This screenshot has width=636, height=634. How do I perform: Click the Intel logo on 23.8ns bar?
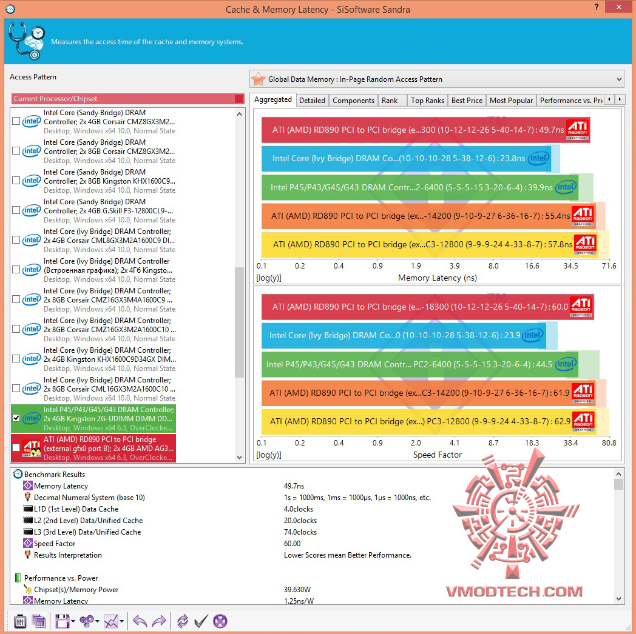click(x=539, y=158)
